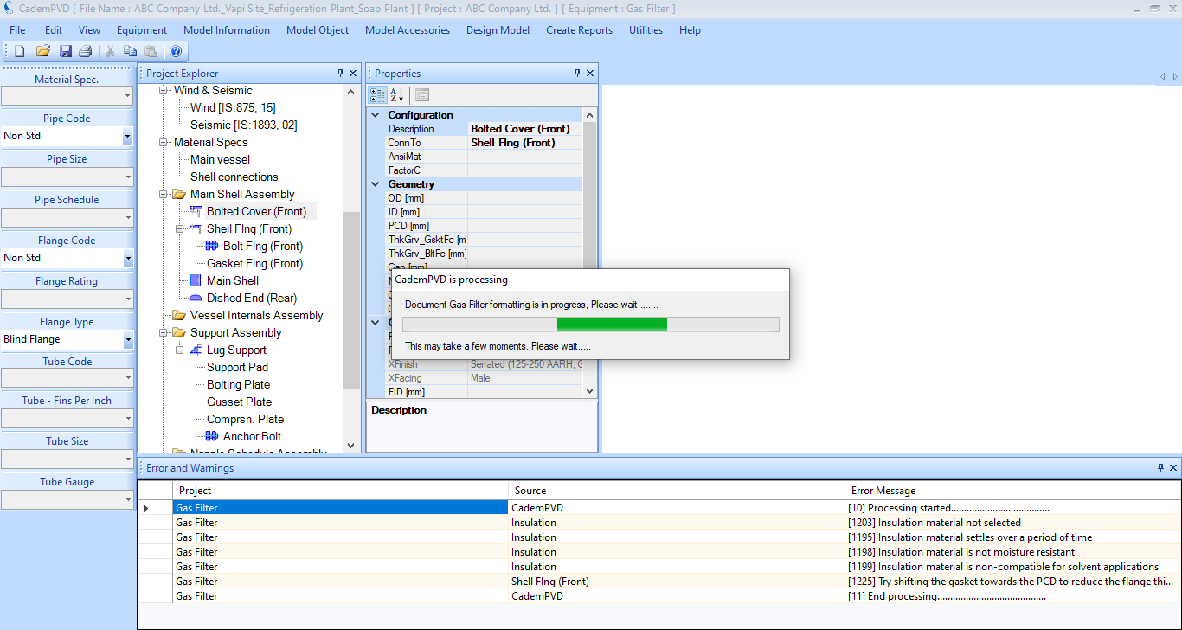Click the Support Assembly folder icon

click(x=179, y=333)
